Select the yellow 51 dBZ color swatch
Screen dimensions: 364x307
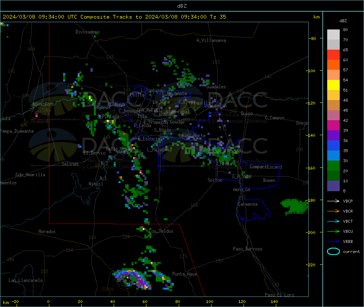coord(333,85)
